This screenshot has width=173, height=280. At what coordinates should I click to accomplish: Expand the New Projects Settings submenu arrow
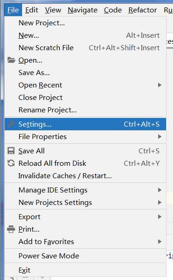pyautogui.click(x=160, y=202)
